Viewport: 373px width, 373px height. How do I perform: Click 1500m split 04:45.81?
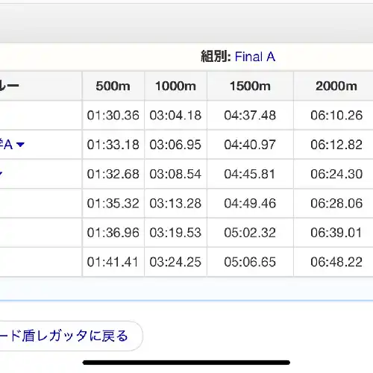[250, 174]
